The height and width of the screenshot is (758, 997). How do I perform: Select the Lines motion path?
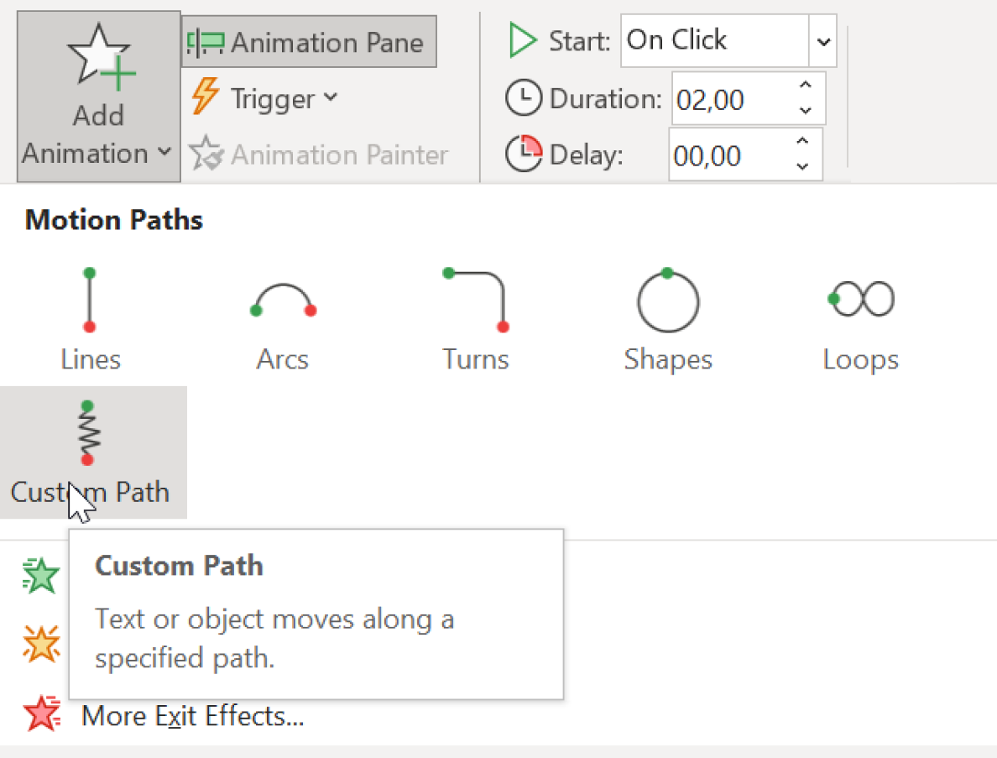(90, 319)
